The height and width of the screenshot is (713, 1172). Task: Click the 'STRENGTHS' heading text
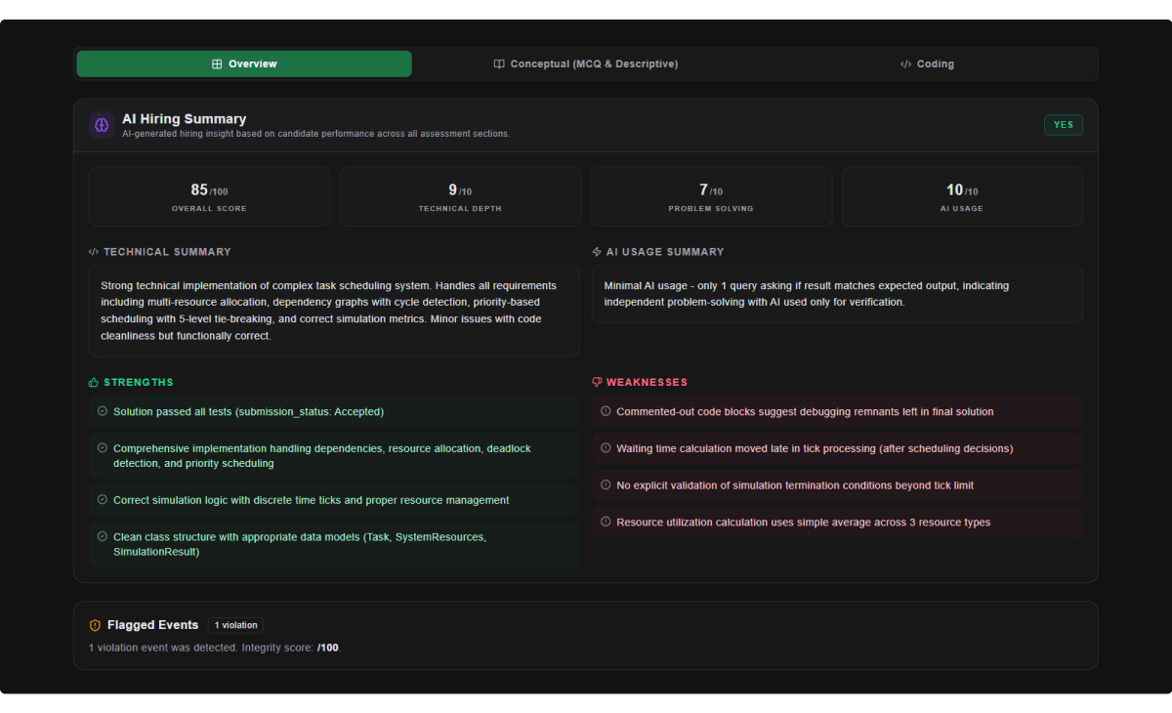139,383
